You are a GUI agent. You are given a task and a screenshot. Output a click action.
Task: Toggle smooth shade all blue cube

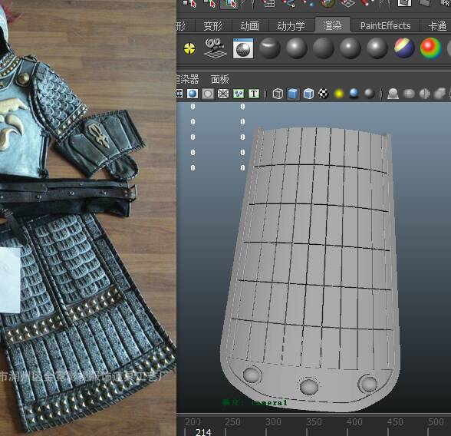click(x=293, y=94)
